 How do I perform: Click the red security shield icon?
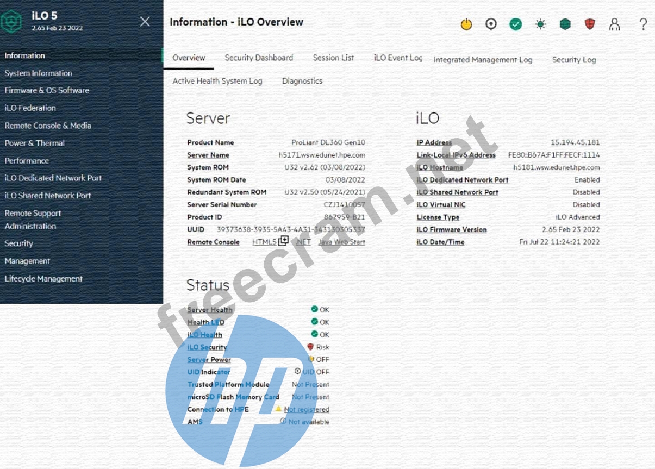[590, 24]
